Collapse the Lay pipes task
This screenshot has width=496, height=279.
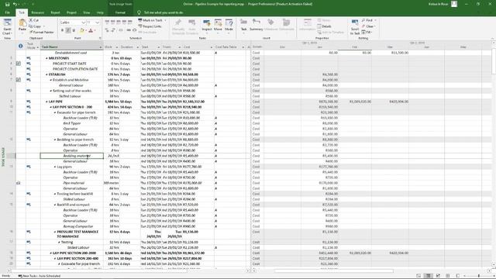click(55, 167)
